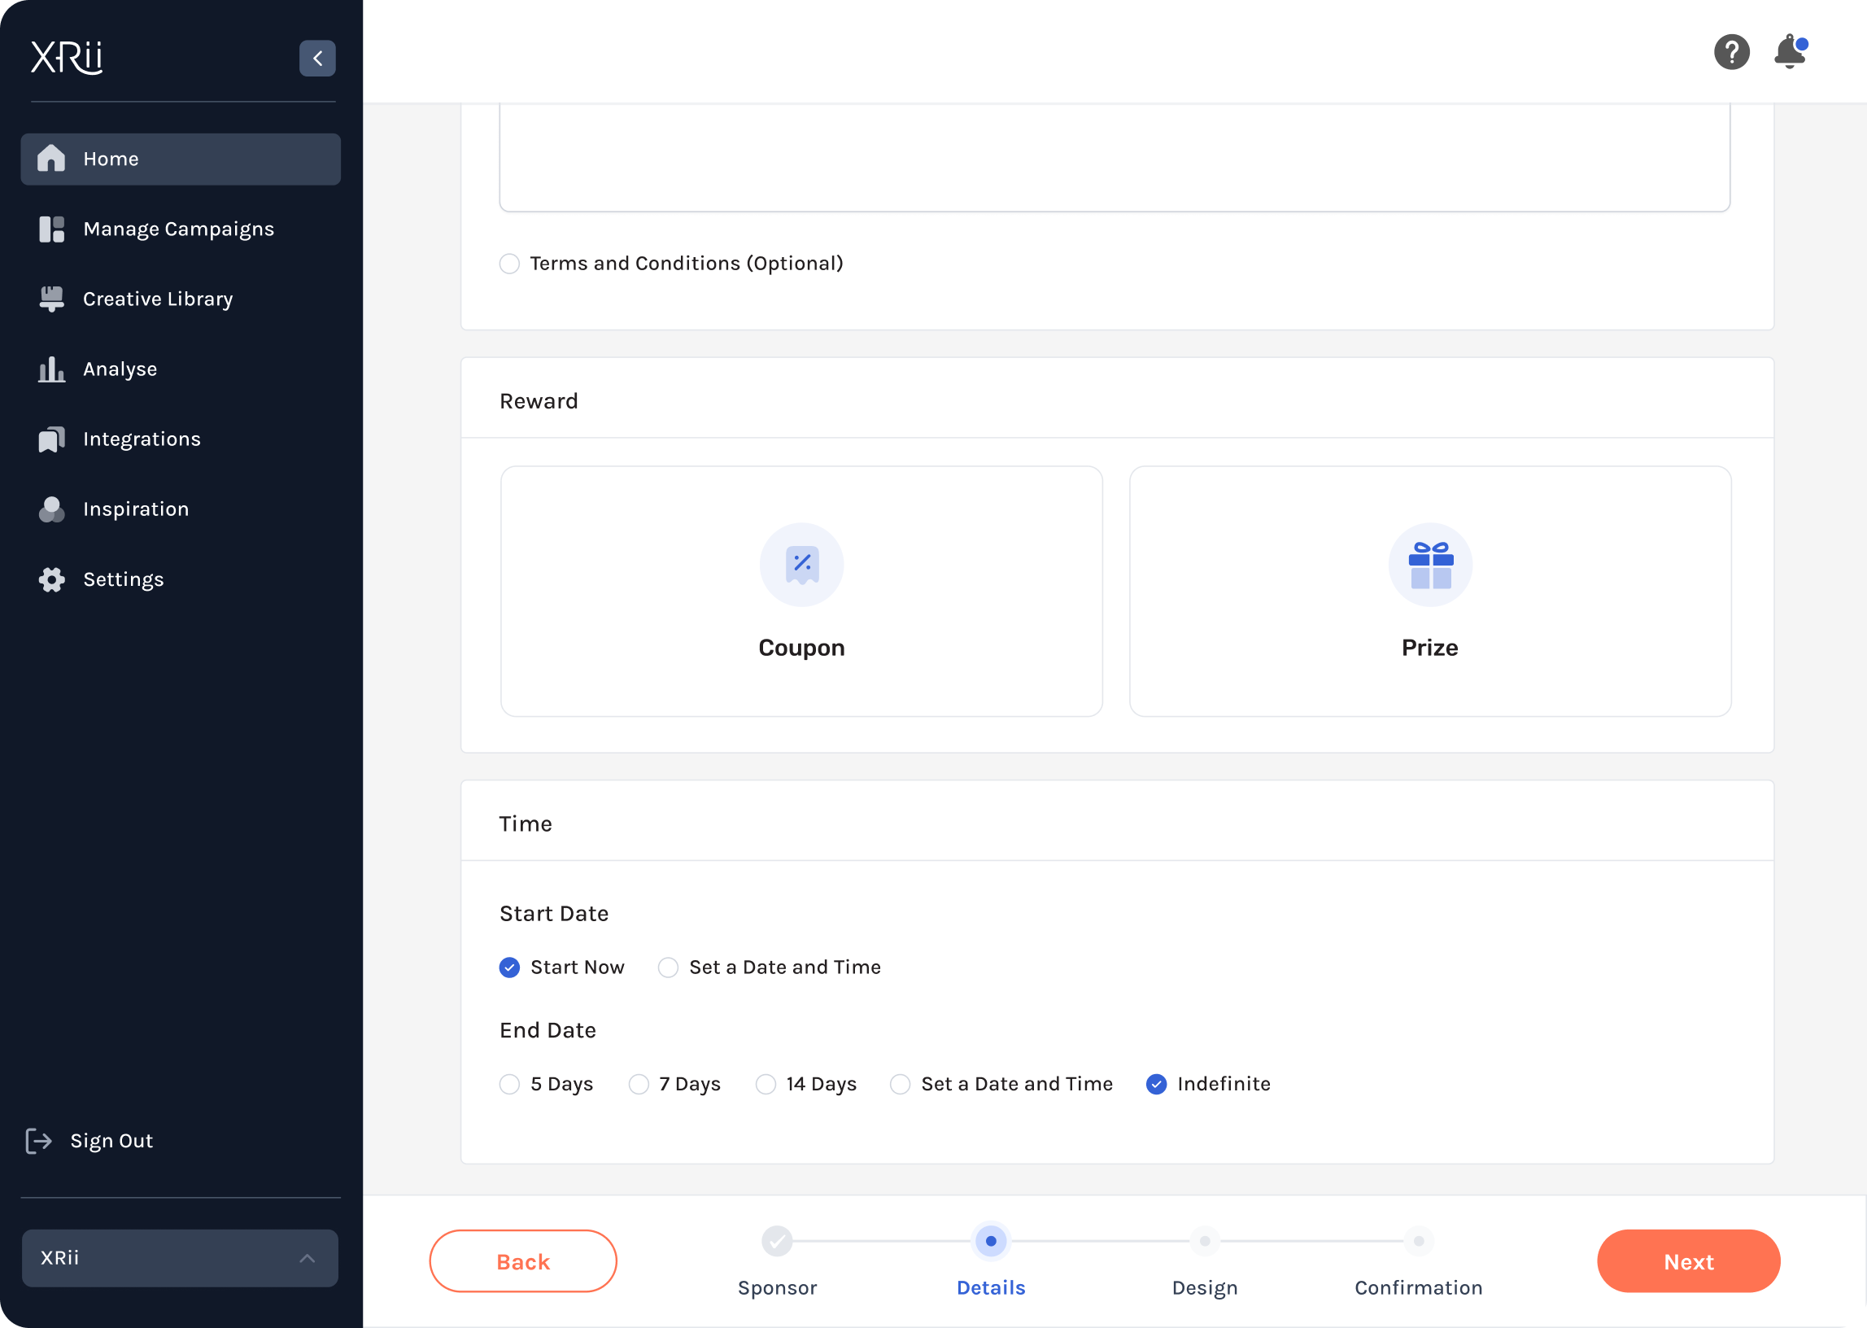Open Manage Campaigns menu item
1867x1328 pixels.
tap(178, 229)
